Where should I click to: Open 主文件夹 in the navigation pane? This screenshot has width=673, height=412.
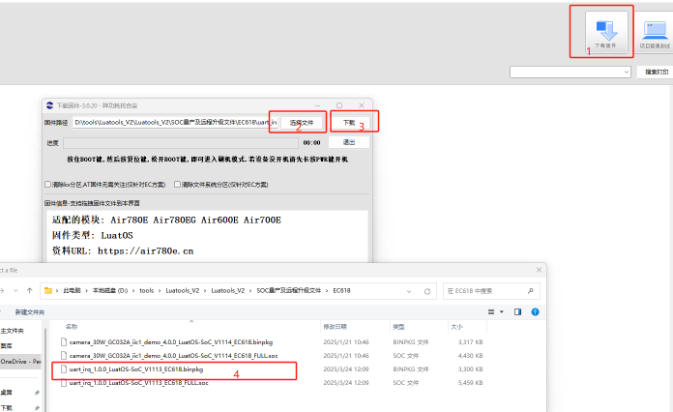pos(12,331)
